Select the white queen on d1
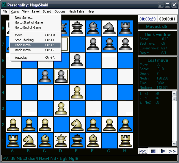Screen dimensions: 179x163 [61, 141]
